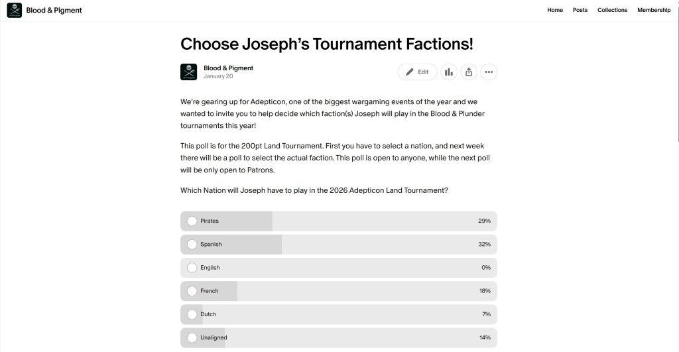
Task: Select the Unaligned poll option
Action: (192, 337)
